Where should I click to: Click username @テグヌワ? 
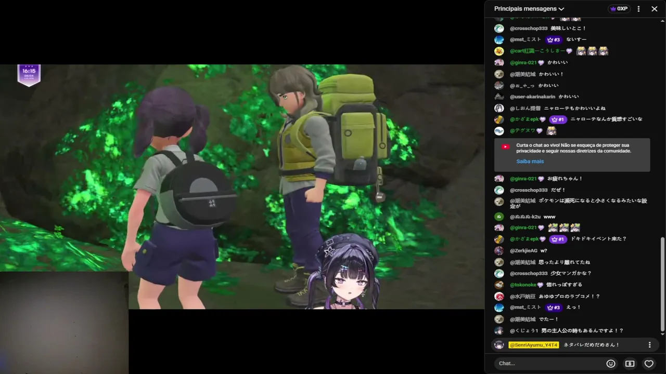[x=522, y=131]
